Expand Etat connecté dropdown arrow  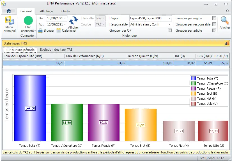[x=35, y=31]
